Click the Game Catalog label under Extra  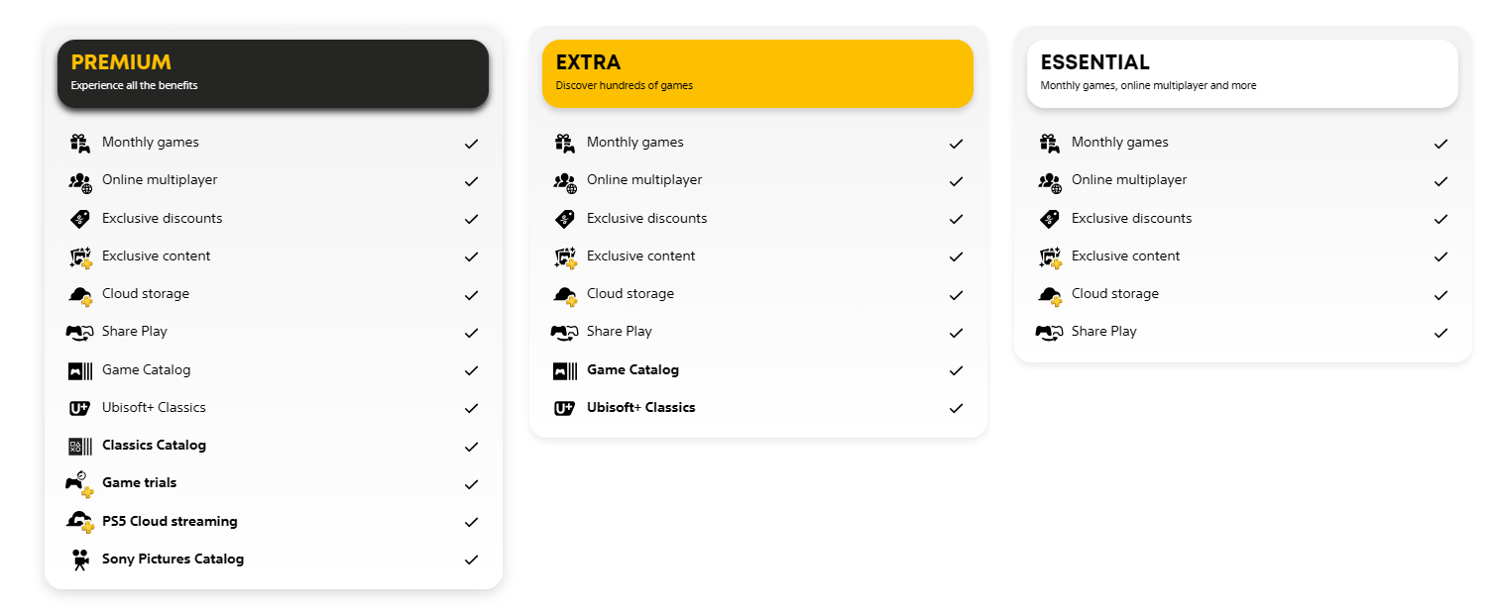pos(632,370)
